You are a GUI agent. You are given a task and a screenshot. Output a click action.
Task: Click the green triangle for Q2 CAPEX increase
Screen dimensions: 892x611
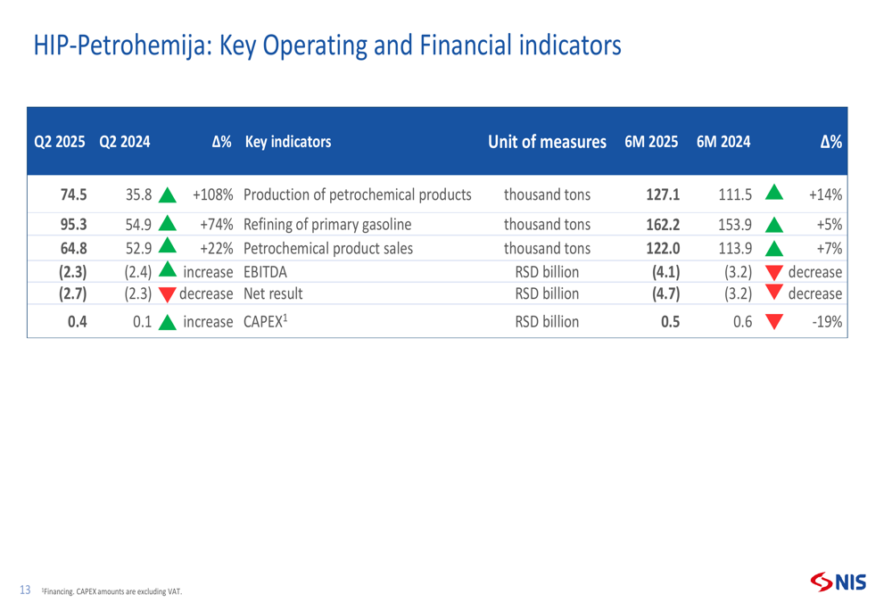[168, 323]
